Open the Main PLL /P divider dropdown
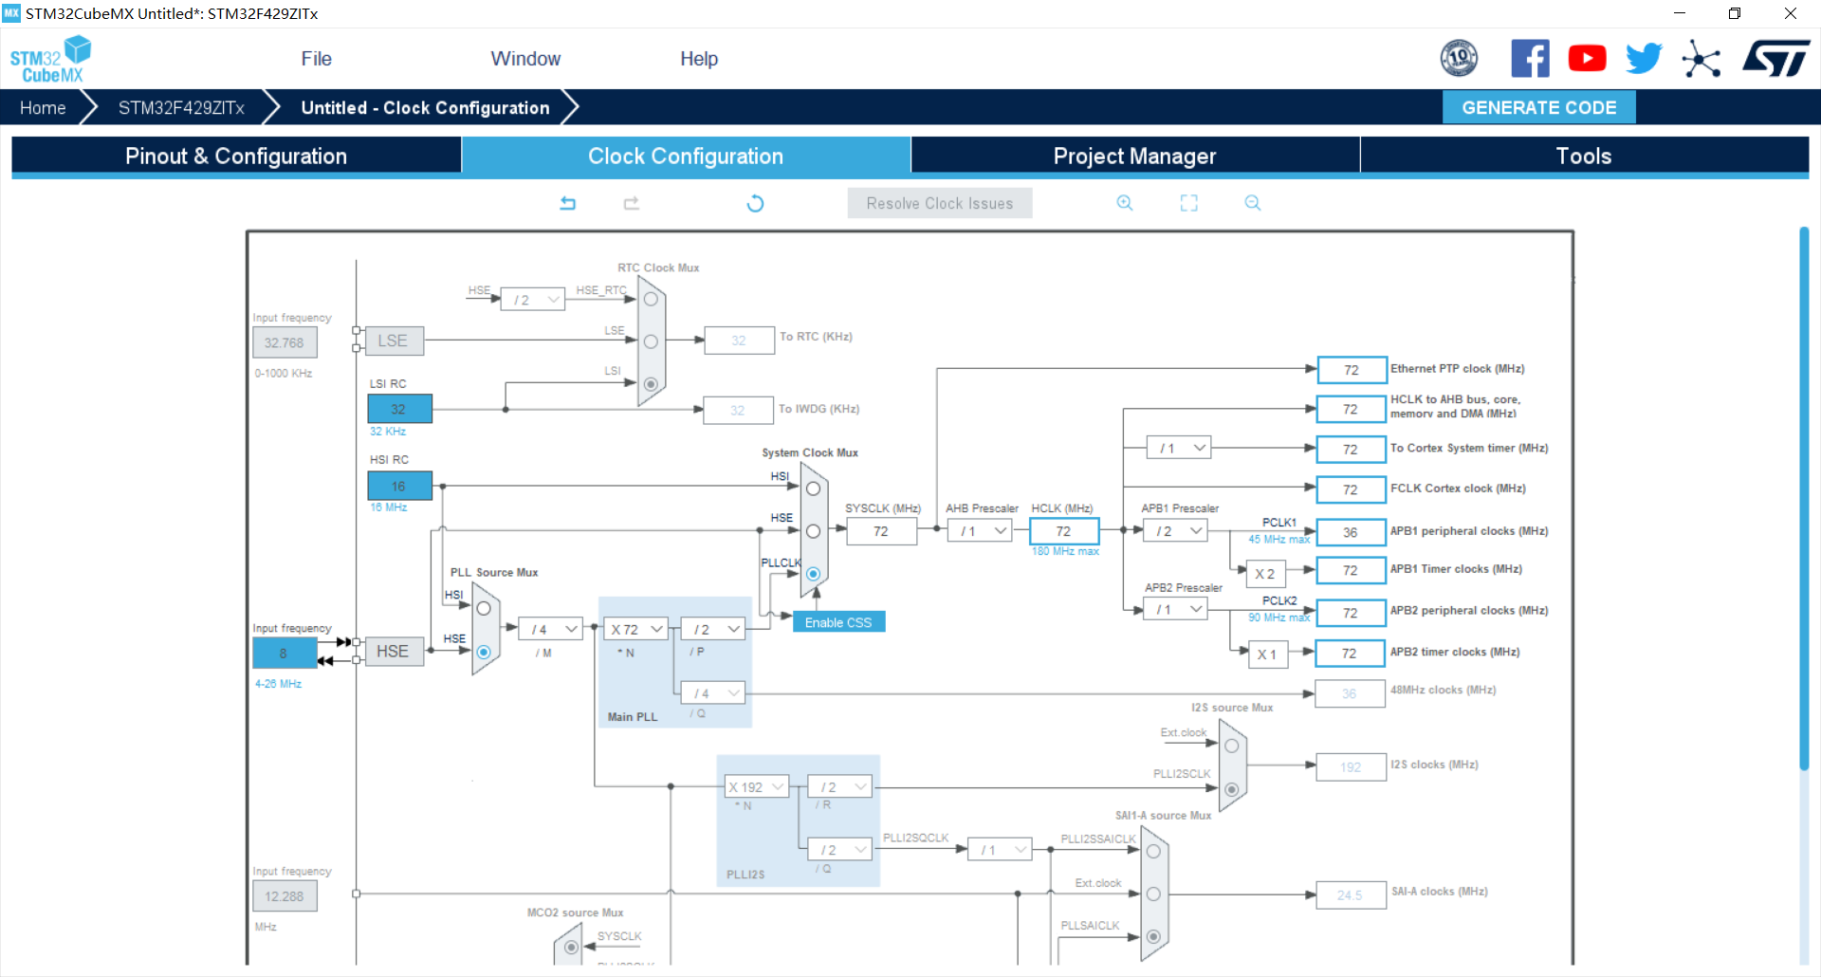The width and height of the screenshot is (1821, 977). coord(713,629)
